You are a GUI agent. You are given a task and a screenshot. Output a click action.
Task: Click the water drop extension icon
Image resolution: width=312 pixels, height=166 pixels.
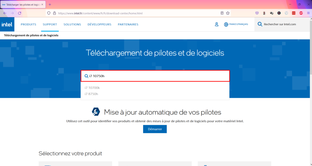coord(286,13)
